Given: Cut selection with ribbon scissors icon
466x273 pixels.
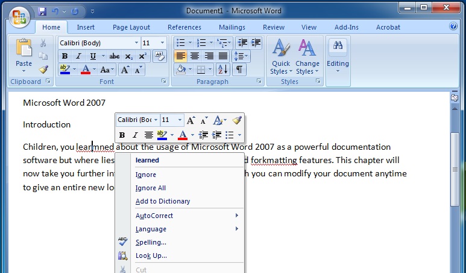Looking at the screenshot, I should (43, 43).
